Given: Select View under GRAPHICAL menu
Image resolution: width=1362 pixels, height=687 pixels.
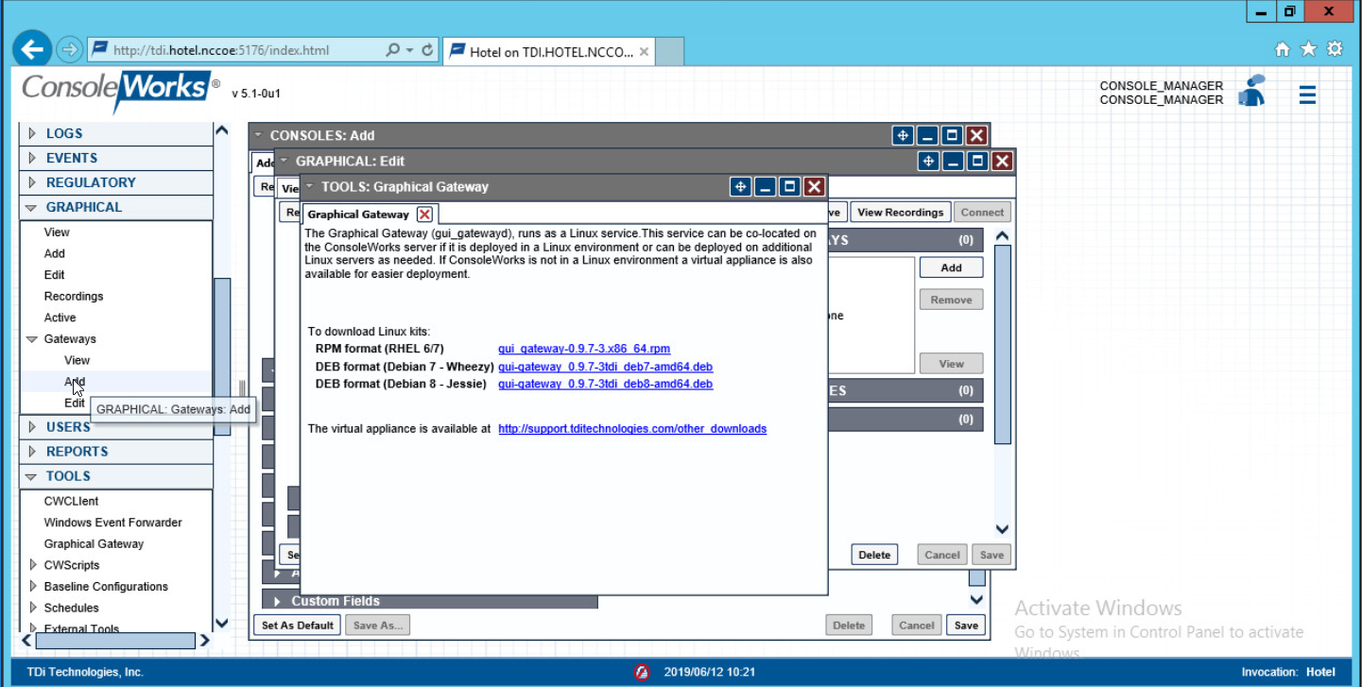Looking at the screenshot, I should point(57,232).
